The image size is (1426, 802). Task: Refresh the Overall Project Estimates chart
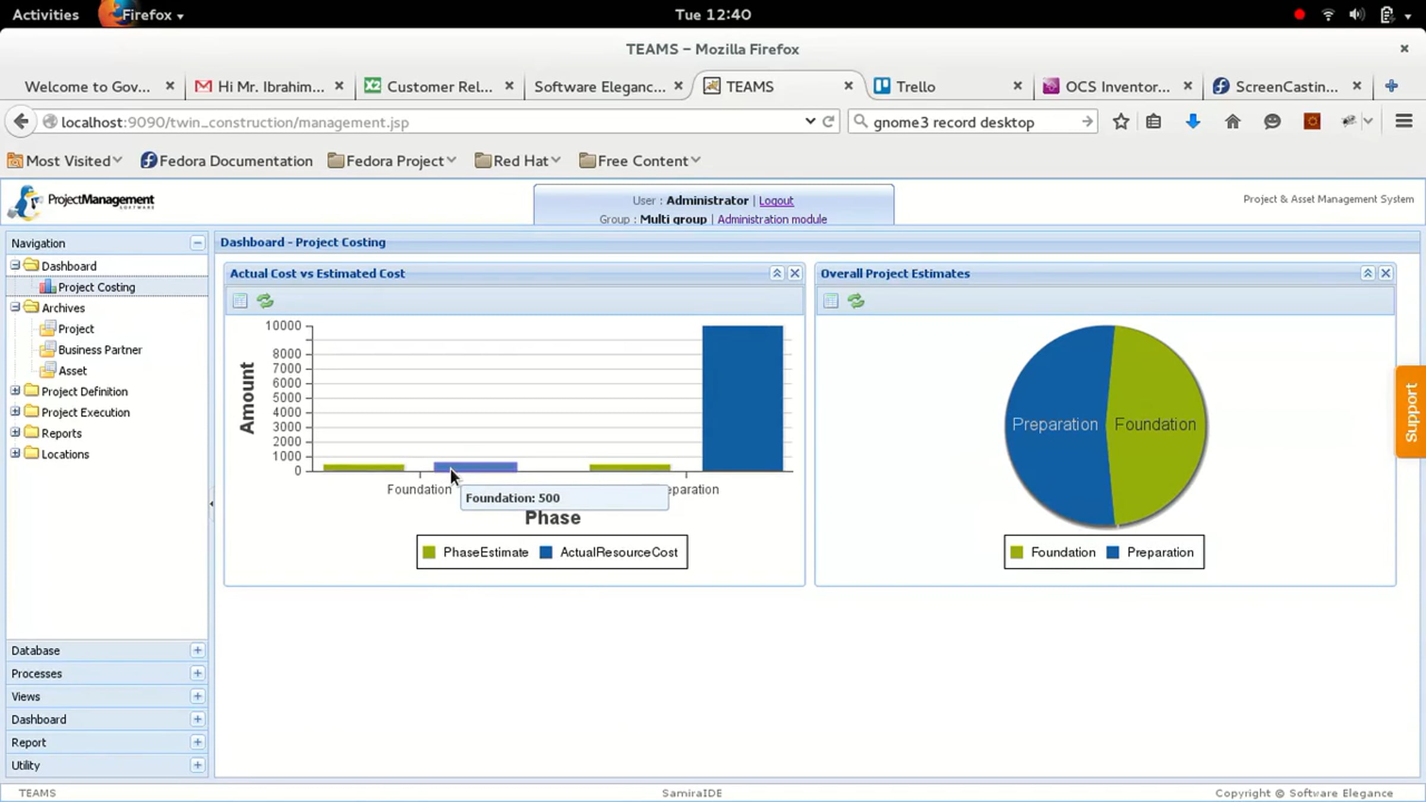(856, 301)
